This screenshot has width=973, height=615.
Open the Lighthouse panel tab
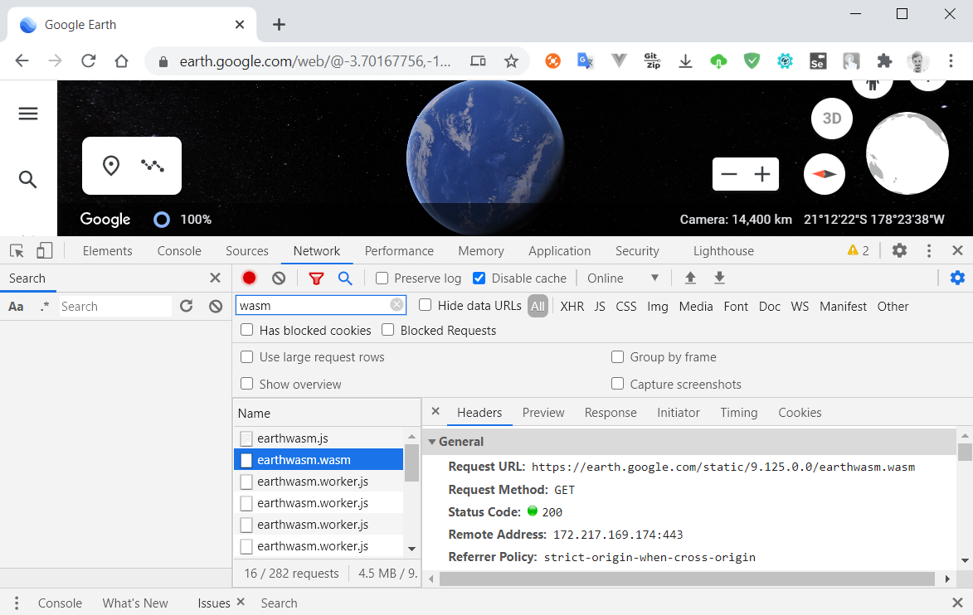723,250
